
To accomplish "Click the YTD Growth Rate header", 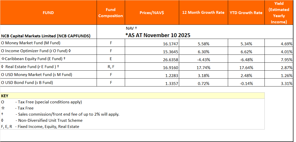I will (x=246, y=13).
